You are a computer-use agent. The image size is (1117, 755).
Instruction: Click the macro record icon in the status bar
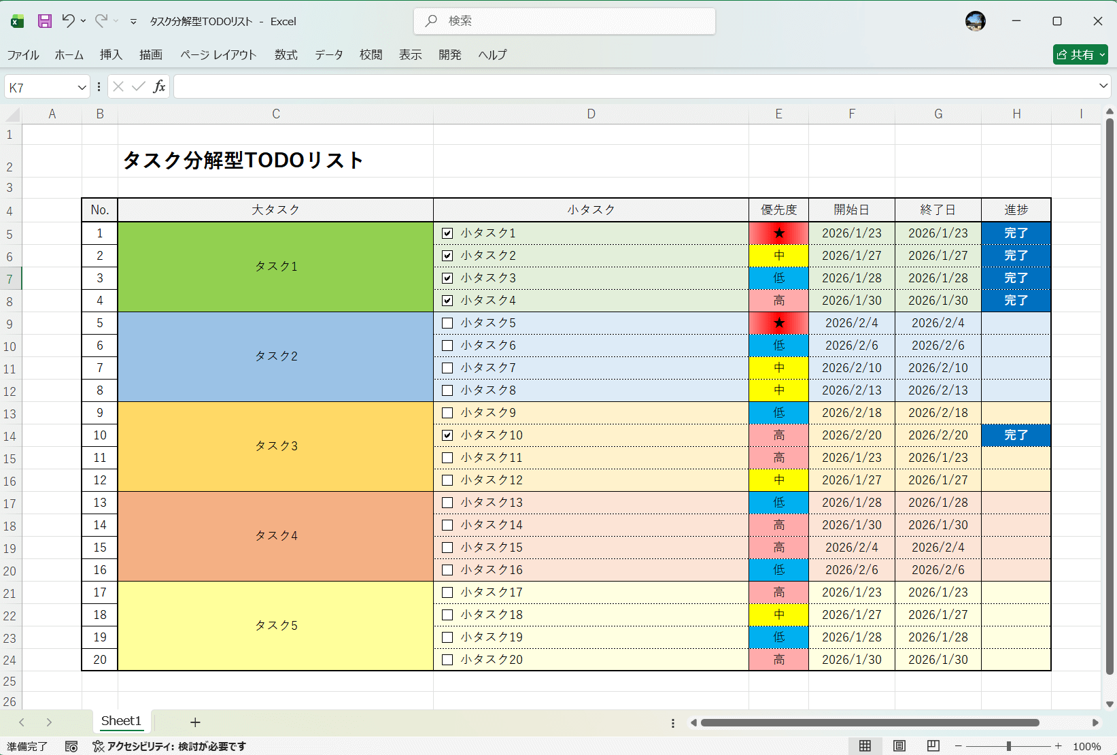pyautogui.click(x=70, y=746)
